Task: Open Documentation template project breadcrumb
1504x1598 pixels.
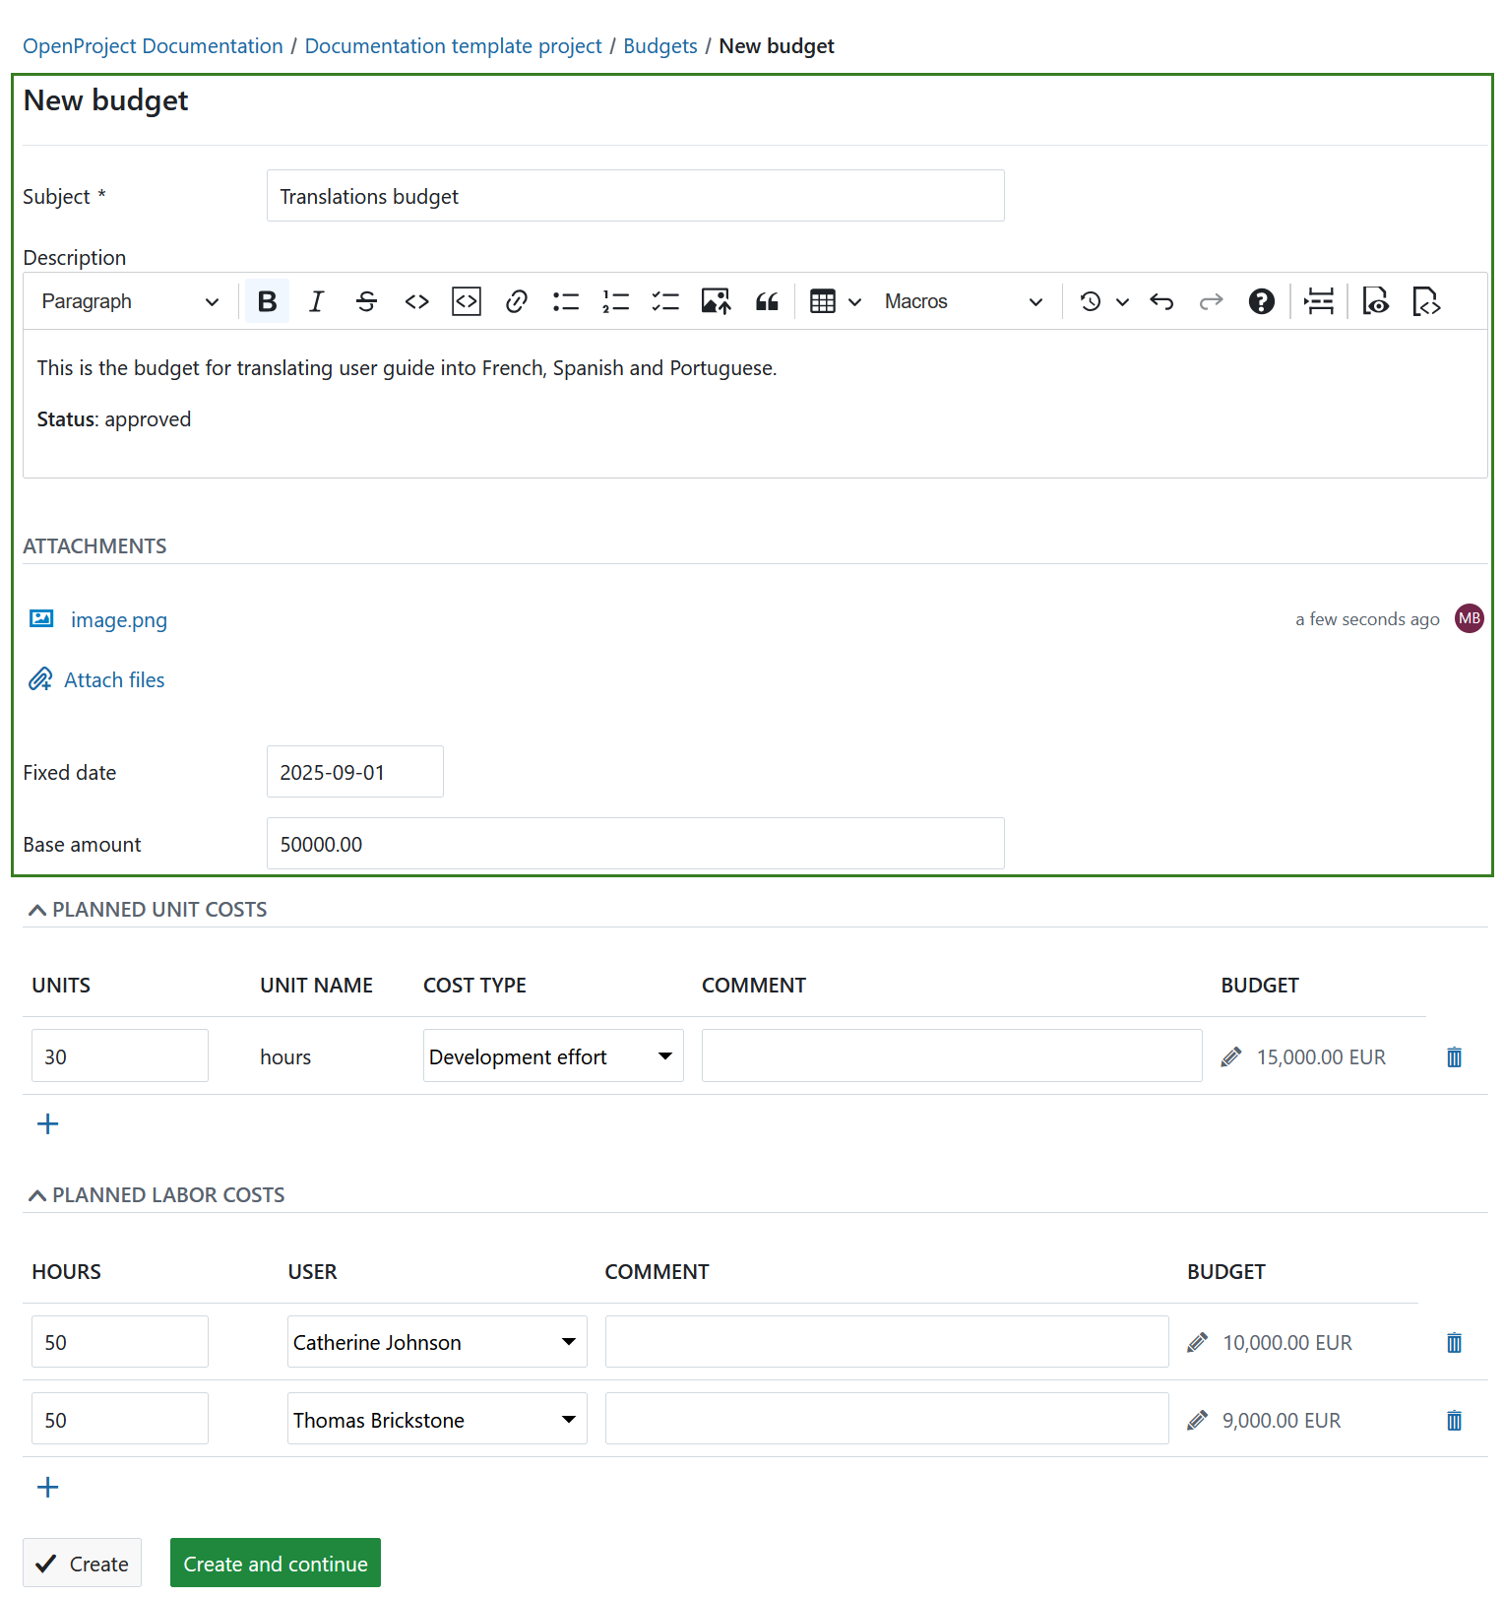Action: pyautogui.click(x=453, y=46)
